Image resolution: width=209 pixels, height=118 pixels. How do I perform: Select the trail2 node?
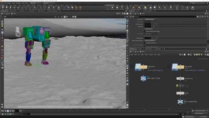pyautogui.click(x=180, y=93)
